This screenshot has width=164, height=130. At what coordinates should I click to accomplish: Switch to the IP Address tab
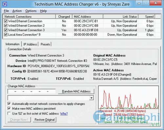(x=30, y=44)
